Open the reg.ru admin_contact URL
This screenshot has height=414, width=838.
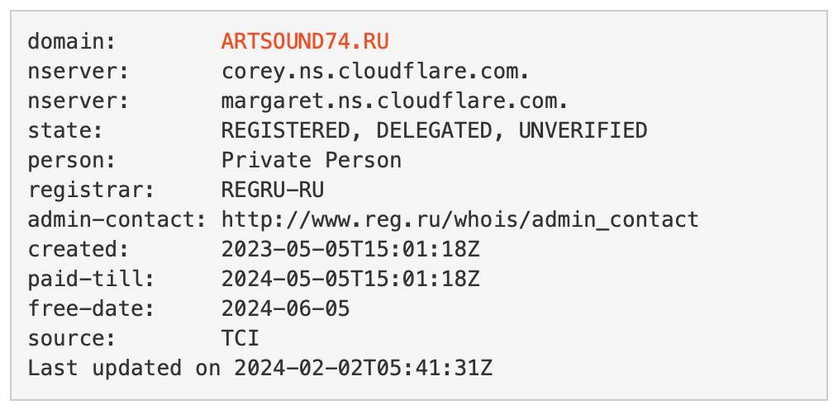coord(459,219)
